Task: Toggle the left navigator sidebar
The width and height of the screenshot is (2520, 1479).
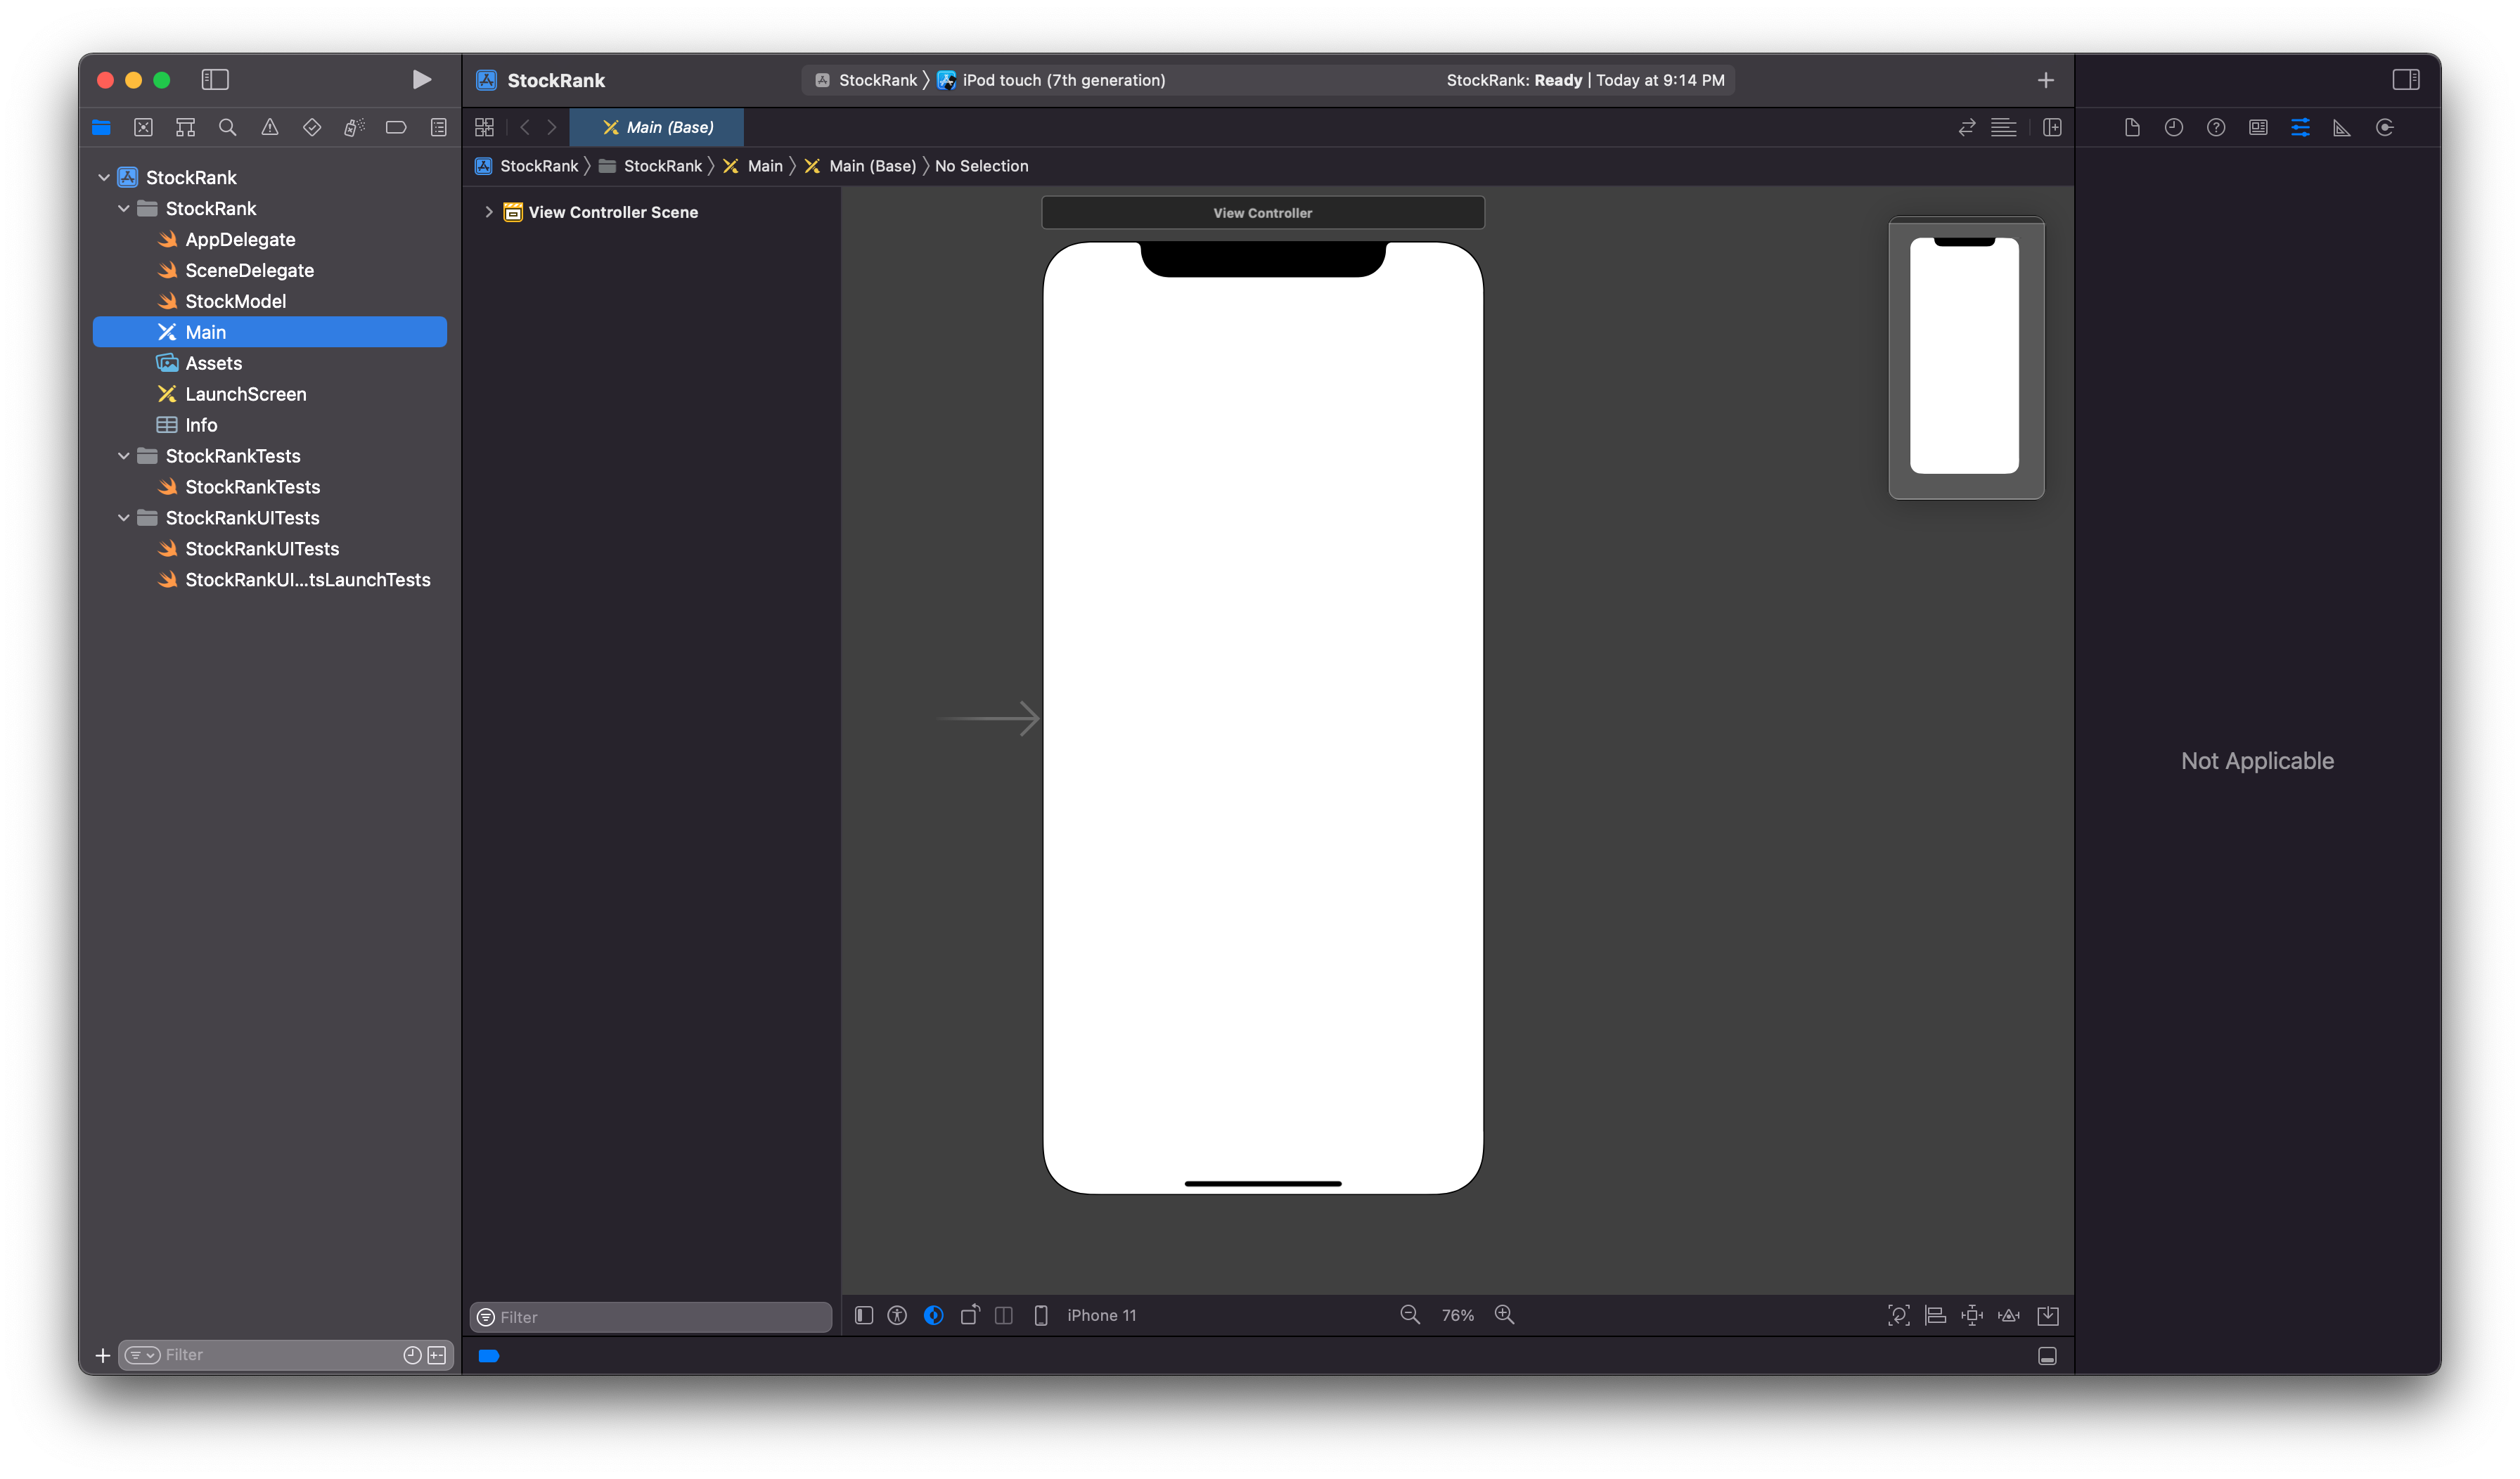Action: [215, 80]
